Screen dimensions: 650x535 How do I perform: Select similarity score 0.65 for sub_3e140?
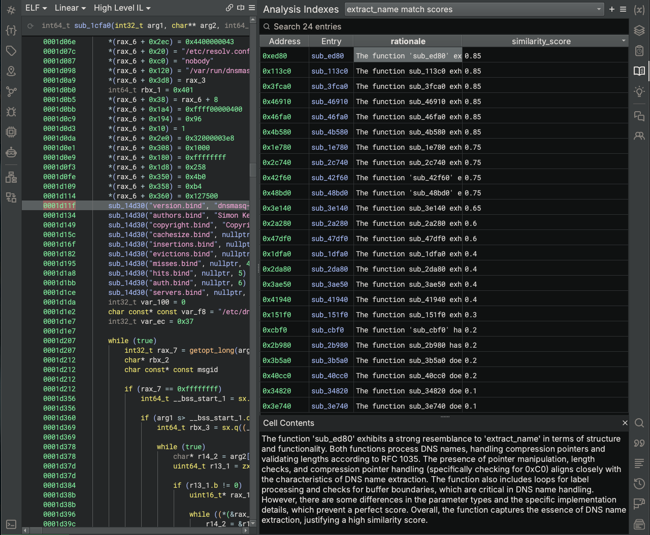(545, 208)
